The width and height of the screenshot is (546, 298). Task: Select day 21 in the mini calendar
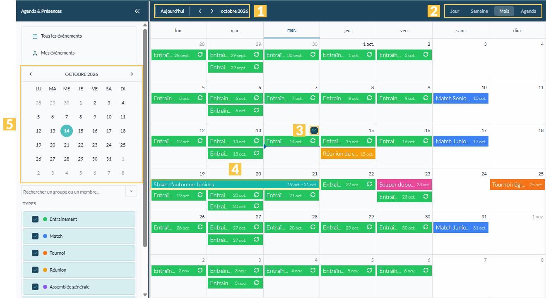tap(67, 145)
